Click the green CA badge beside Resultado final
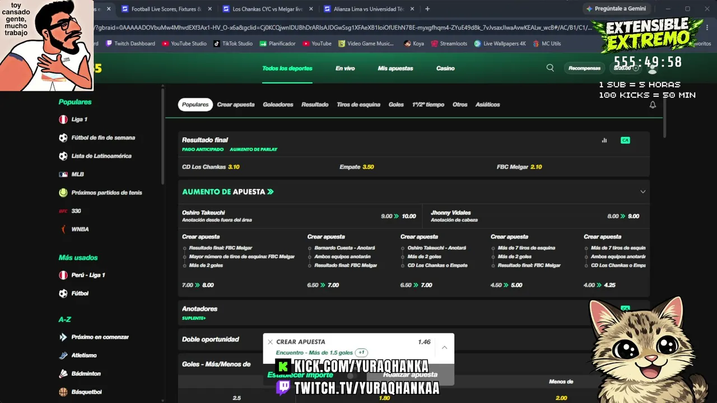 (625, 140)
